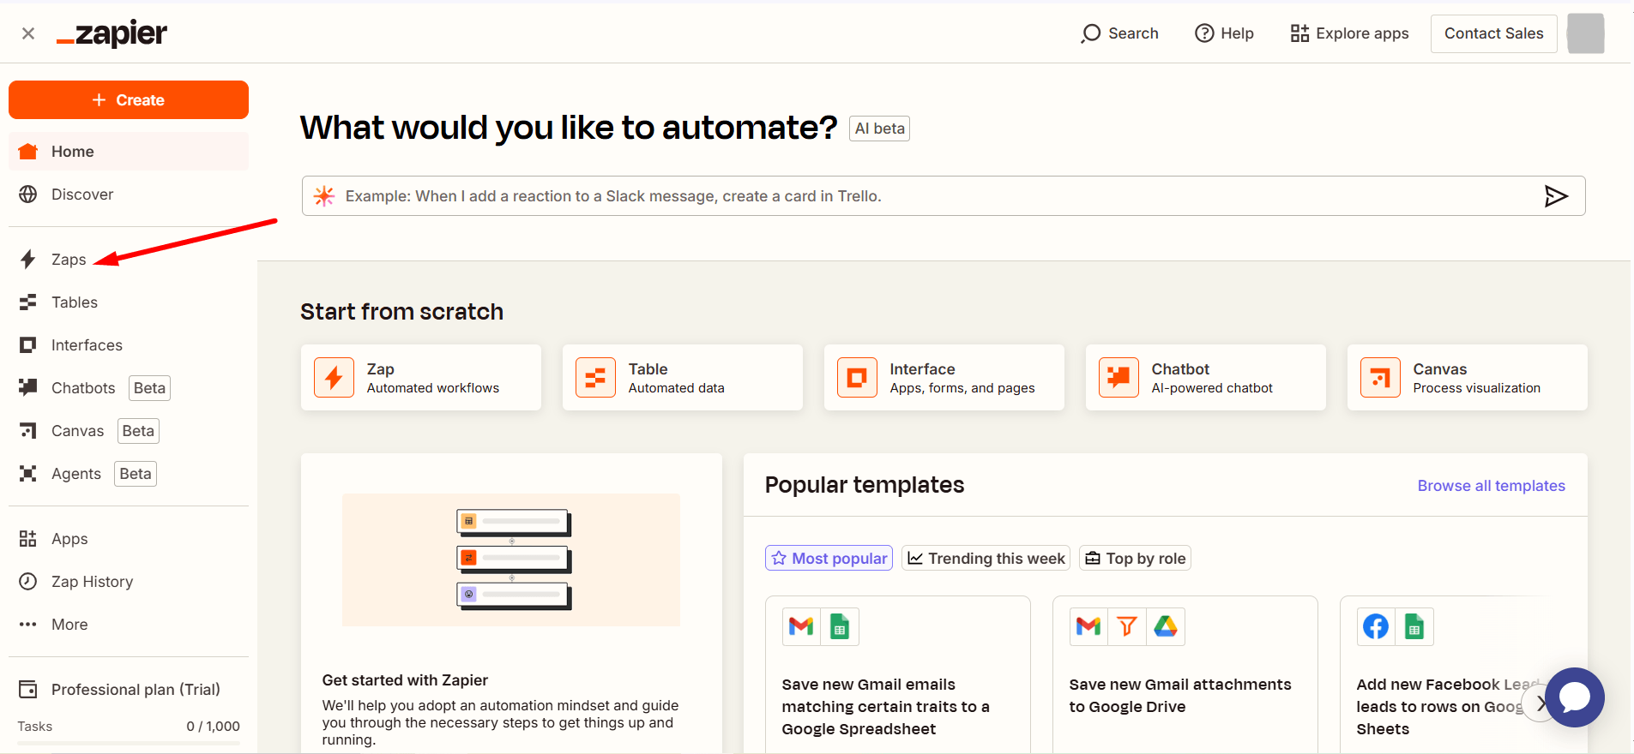The width and height of the screenshot is (1634, 754).
Task: Click the orange Create button
Action: pos(129,100)
